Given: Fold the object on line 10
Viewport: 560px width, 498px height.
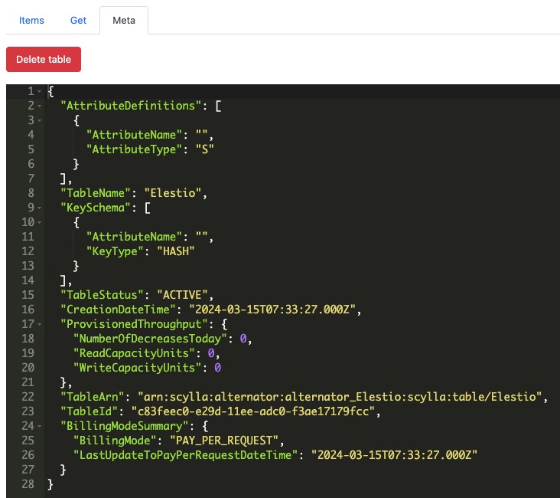Looking at the screenshot, I should [x=39, y=222].
